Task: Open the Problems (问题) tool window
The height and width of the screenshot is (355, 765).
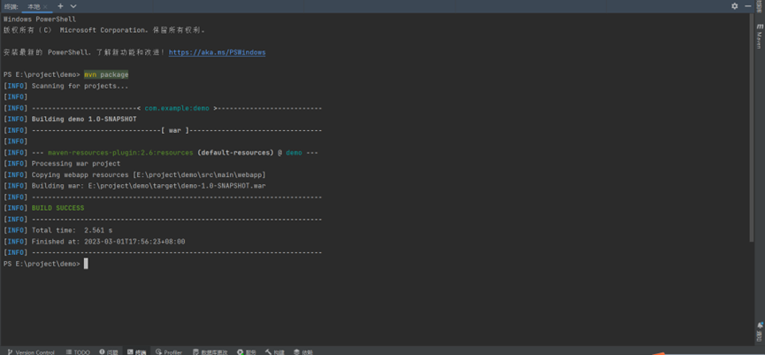Action: click(x=109, y=351)
